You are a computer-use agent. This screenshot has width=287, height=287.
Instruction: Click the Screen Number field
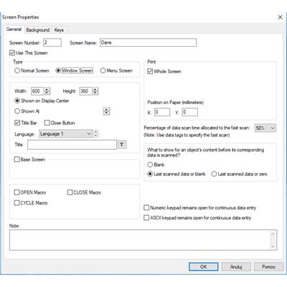tap(52, 43)
